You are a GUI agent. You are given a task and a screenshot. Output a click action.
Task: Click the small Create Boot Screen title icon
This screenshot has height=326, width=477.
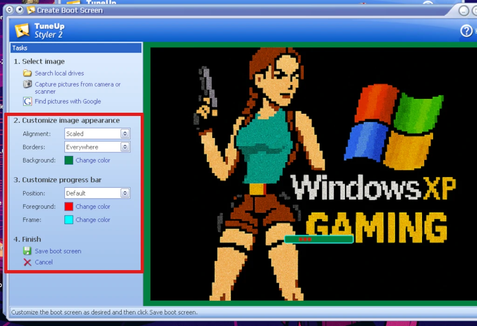click(31, 10)
